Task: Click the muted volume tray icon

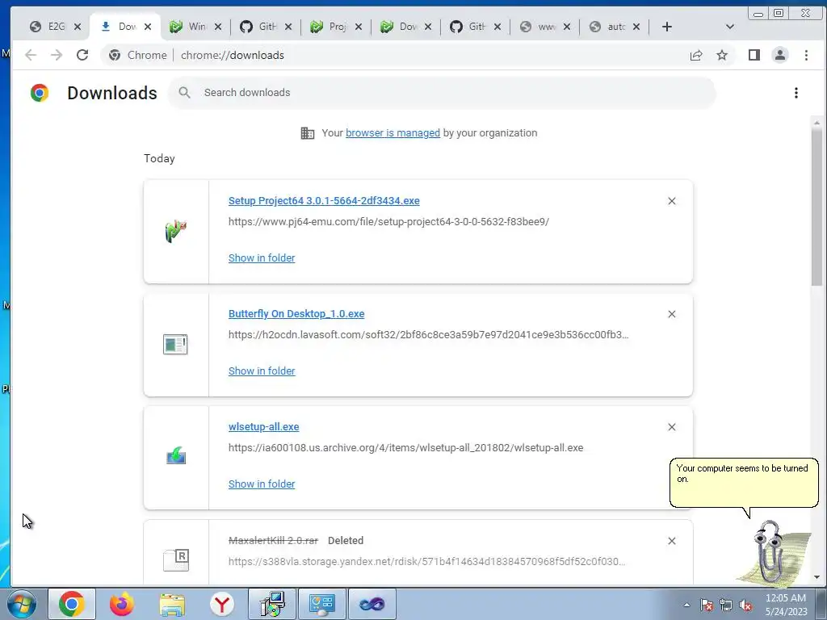Action: [x=745, y=605]
